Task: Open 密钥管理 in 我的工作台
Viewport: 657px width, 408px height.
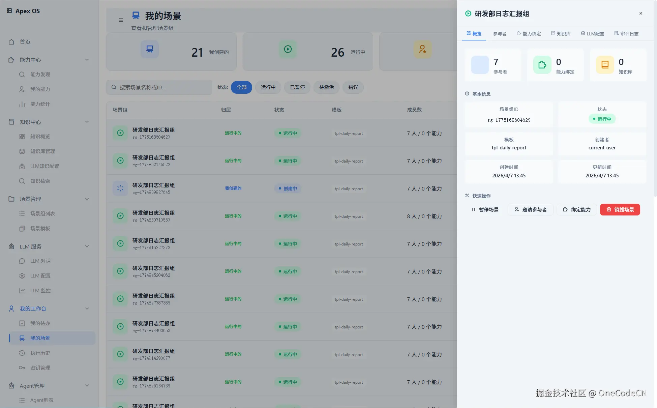Action: point(39,368)
